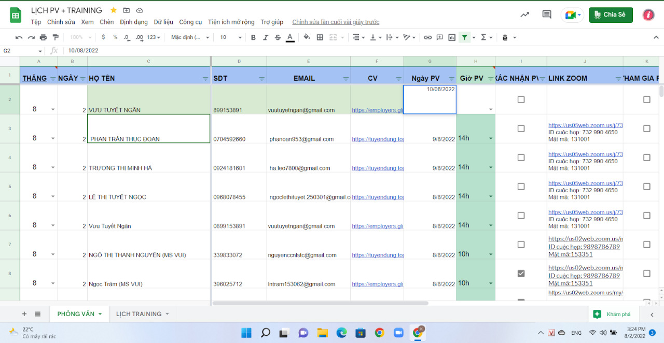Click the percent format icon
The width and height of the screenshot is (664, 343).
115,37
